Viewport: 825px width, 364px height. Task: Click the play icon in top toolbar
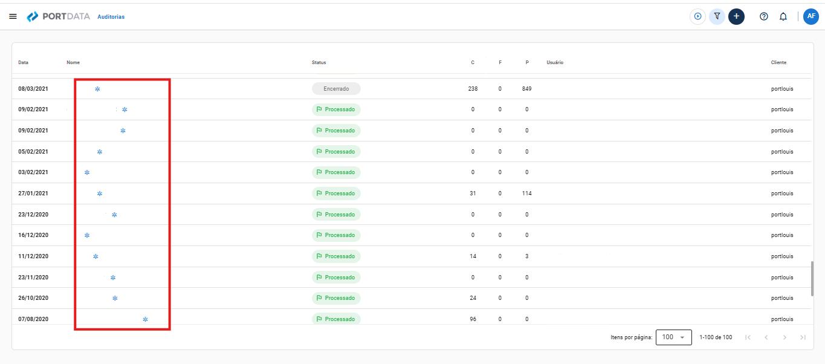[x=697, y=16]
